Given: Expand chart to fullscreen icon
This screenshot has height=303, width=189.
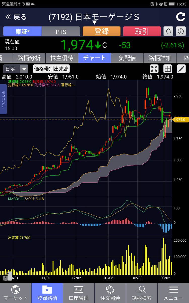Looking at the screenshot, I should (154, 69).
